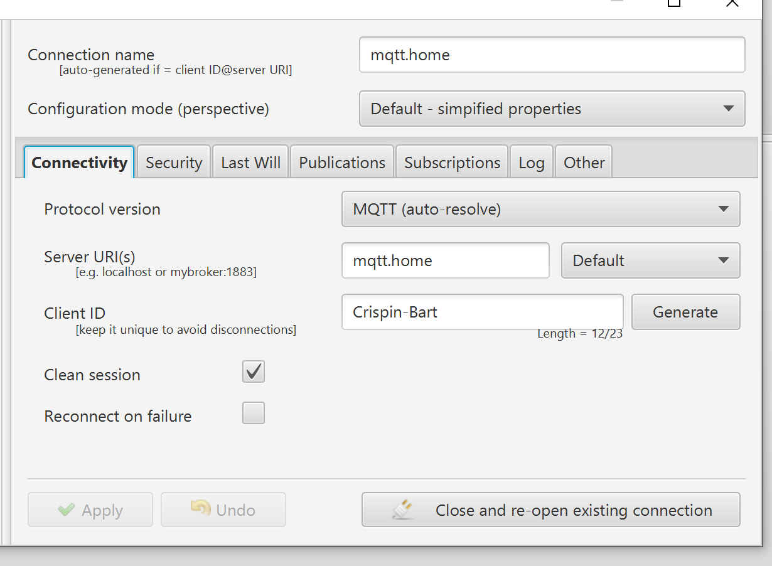
Task: Open Configuration mode perspective dropdown
Action: (552, 109)
